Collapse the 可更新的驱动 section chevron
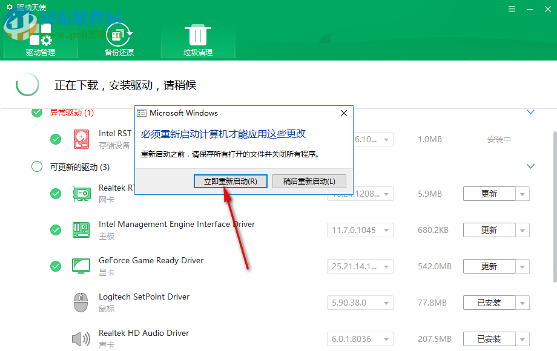The height and width of the screenshot is (351, 557). coord(530,166)
